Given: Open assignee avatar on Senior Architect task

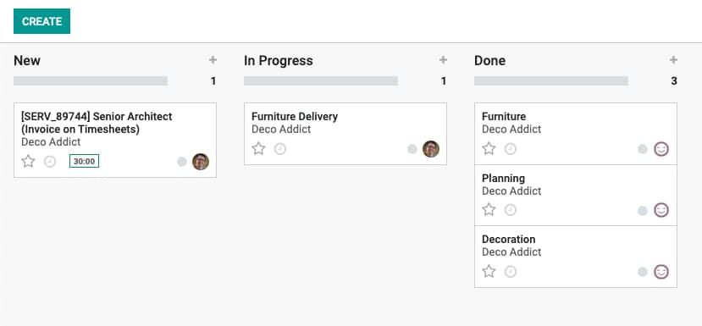Looking at the screenshot, I should point(201,162).
